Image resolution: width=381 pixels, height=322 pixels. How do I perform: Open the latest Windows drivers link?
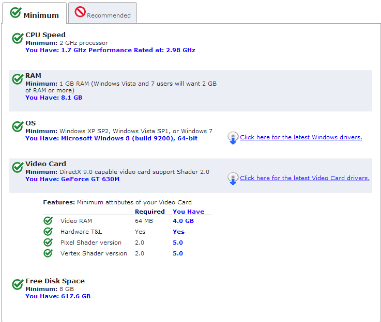301,137
